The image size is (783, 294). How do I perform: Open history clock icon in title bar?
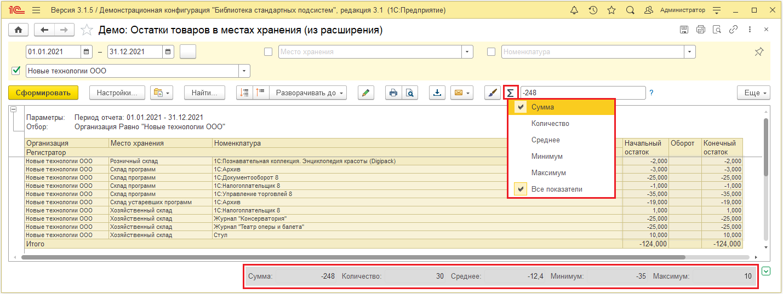tap(593, 10)
